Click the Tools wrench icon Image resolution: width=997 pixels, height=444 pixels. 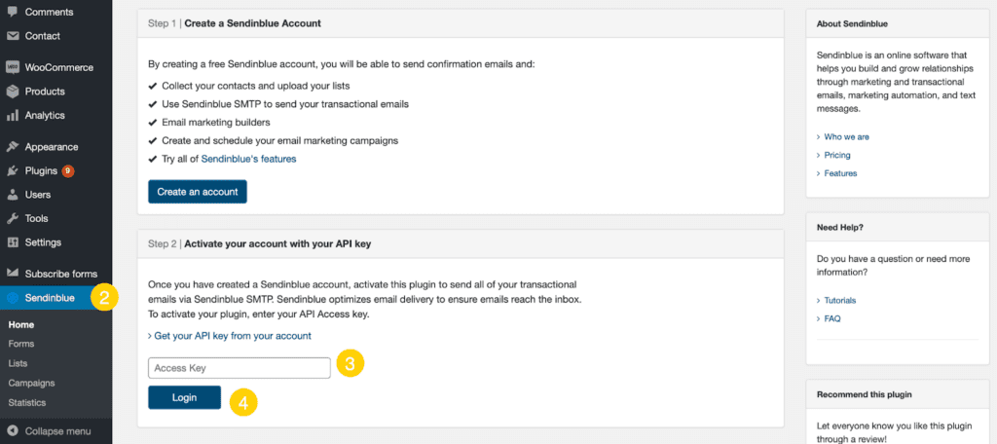[12, 219]
